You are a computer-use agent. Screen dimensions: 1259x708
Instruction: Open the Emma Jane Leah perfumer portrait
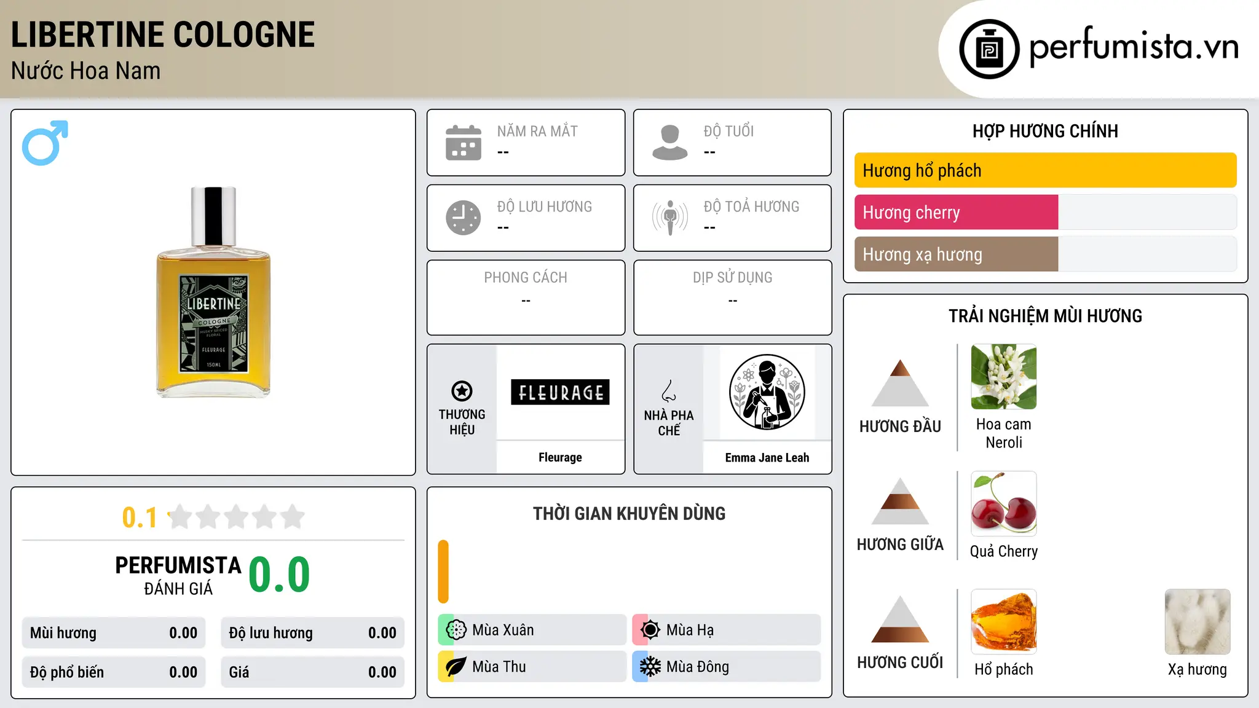pos(767,392)
